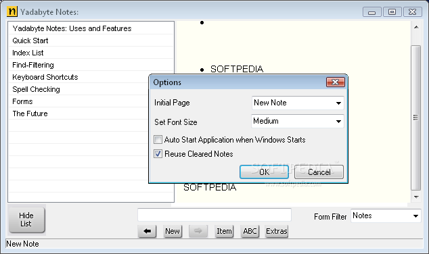Screen dimensions: 429x254
Task: Confirm options with OK button
Action: [264, 172]
